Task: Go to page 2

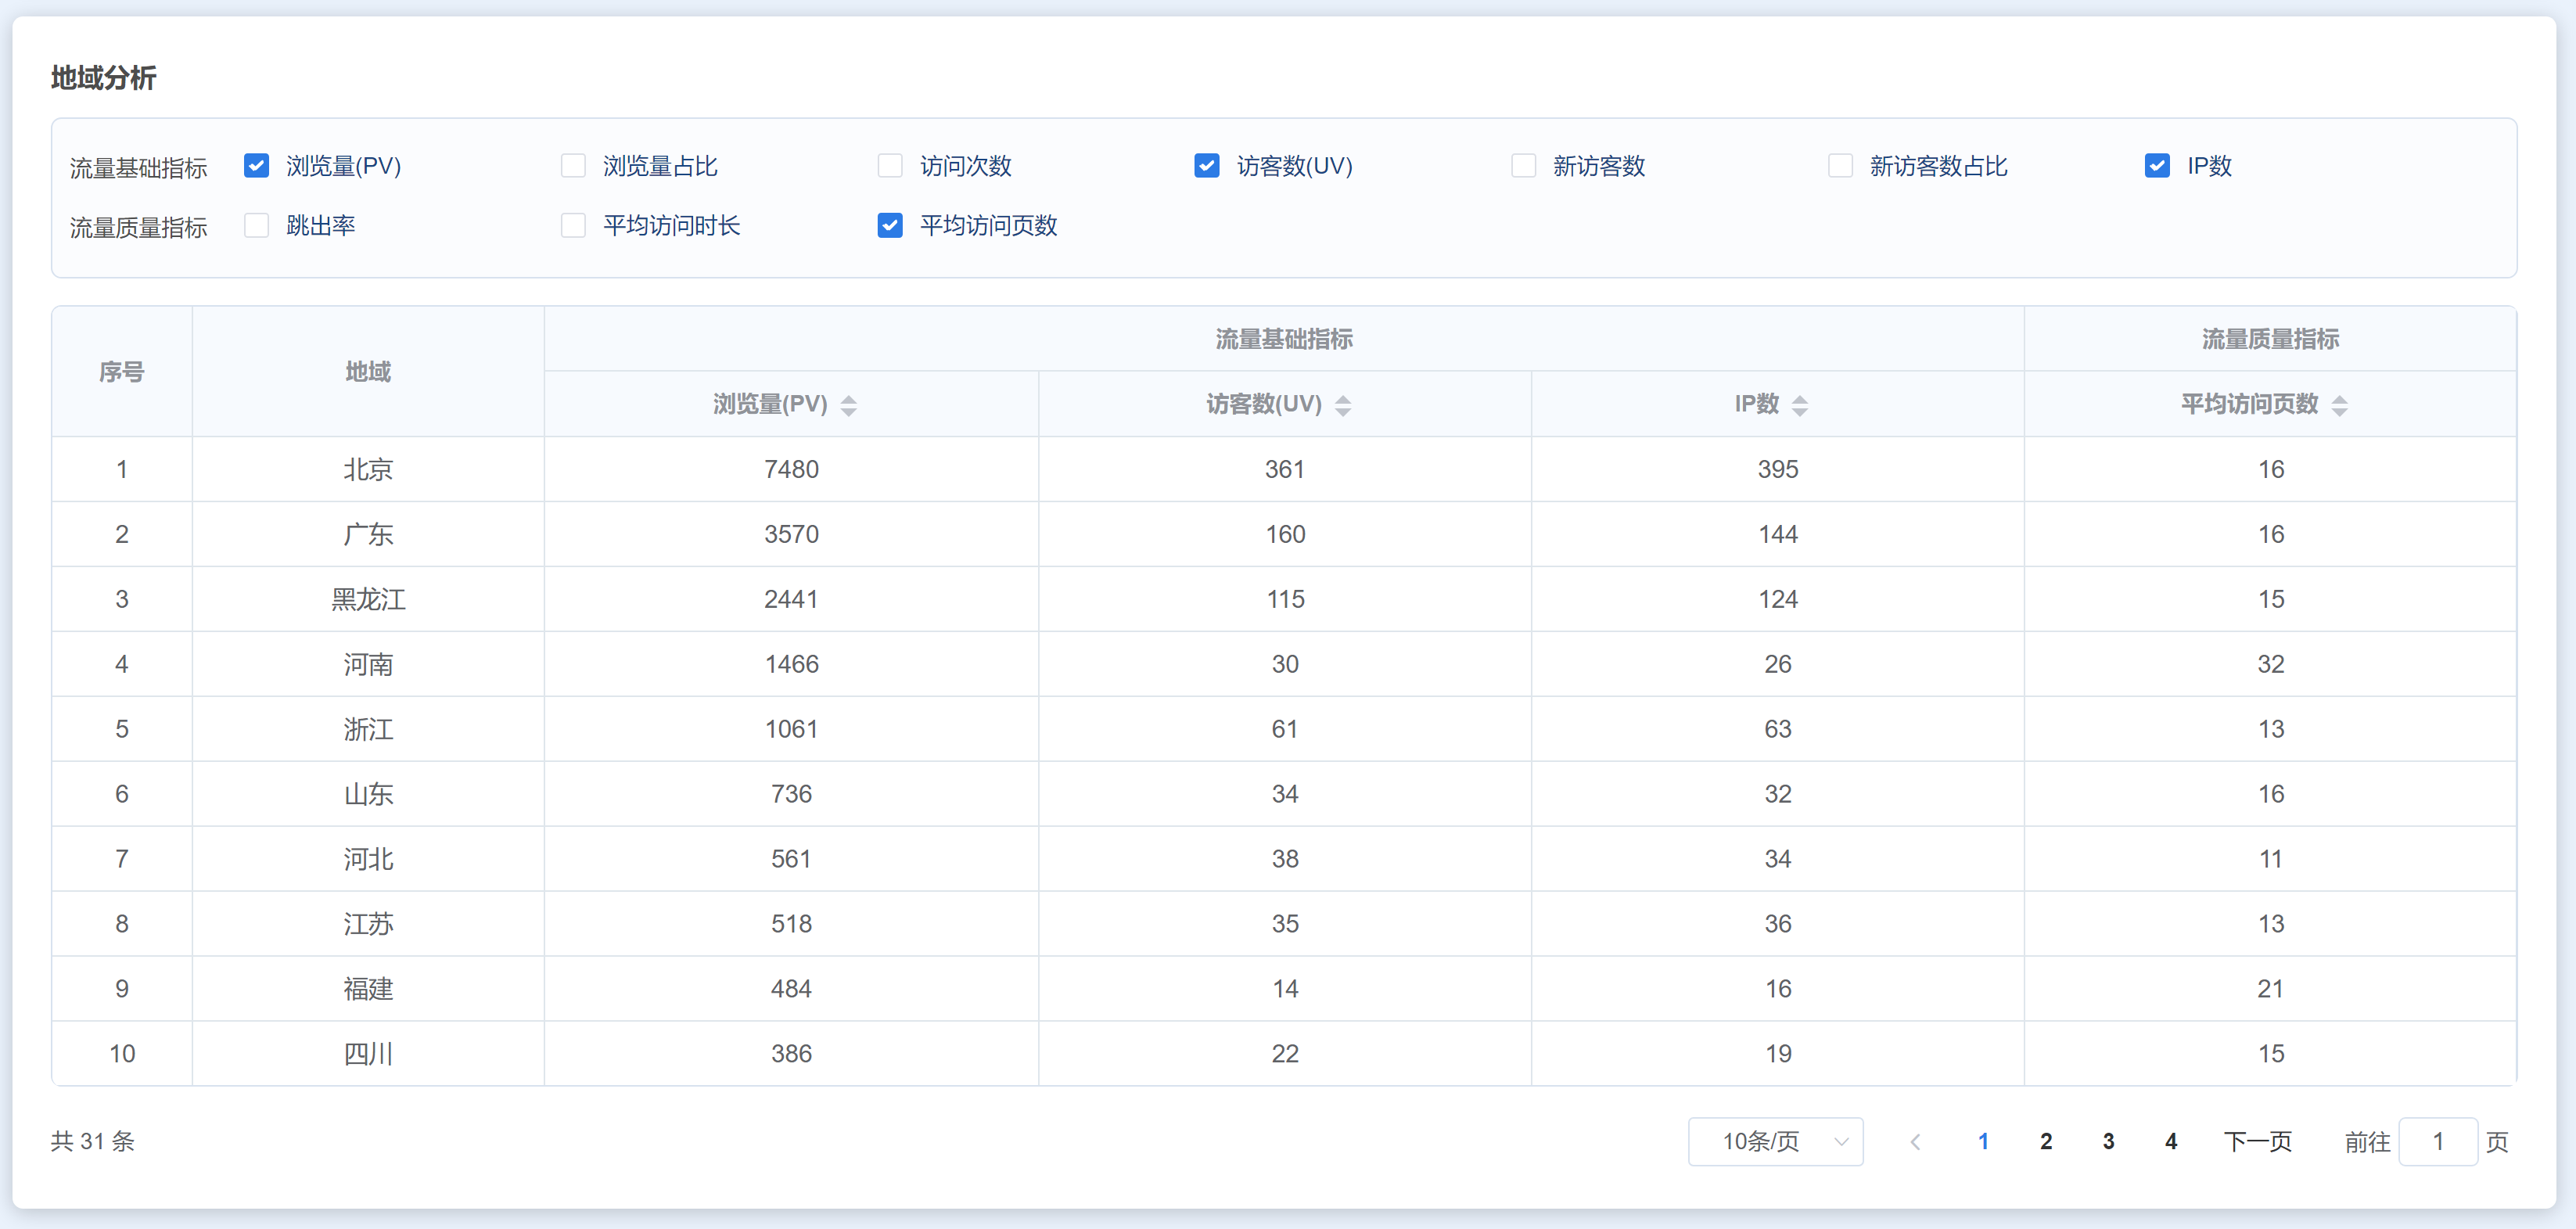Action: coord(2046,1141)
